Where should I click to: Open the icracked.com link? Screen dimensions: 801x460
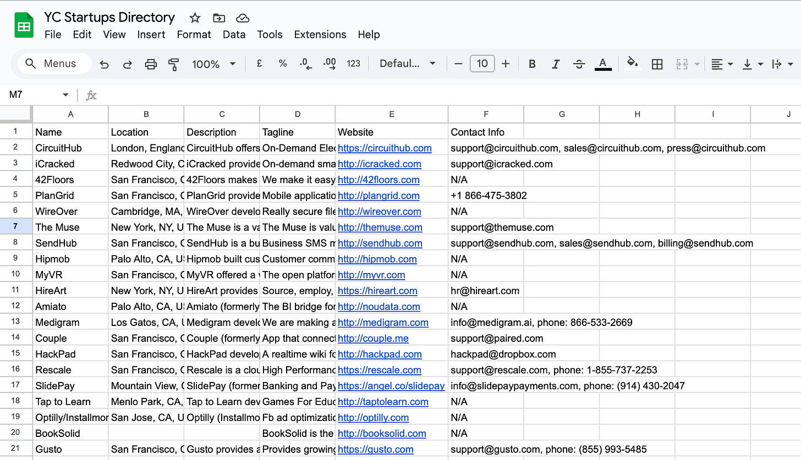coord(380,164)
